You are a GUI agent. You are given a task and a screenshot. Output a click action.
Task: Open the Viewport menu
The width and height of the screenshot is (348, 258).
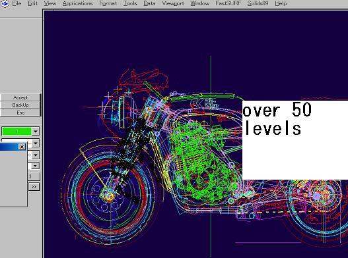[x=173, y=3]
